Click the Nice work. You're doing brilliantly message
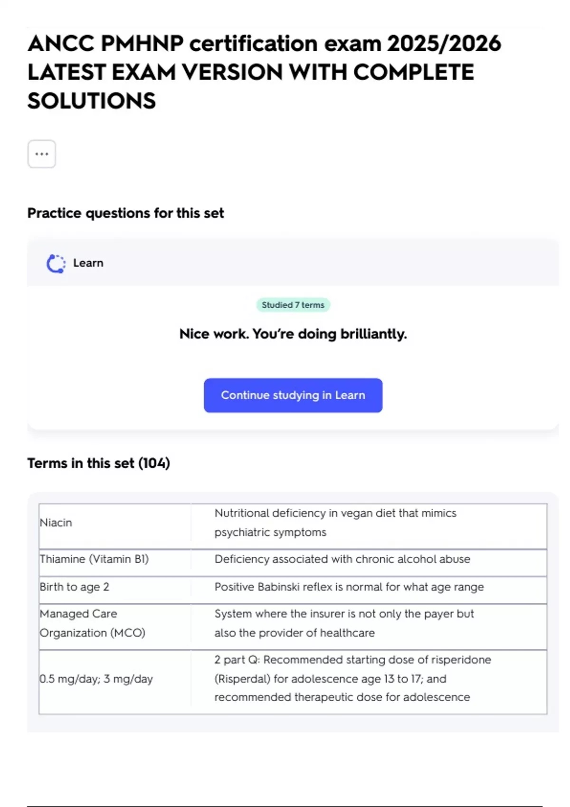 (293, 334)
